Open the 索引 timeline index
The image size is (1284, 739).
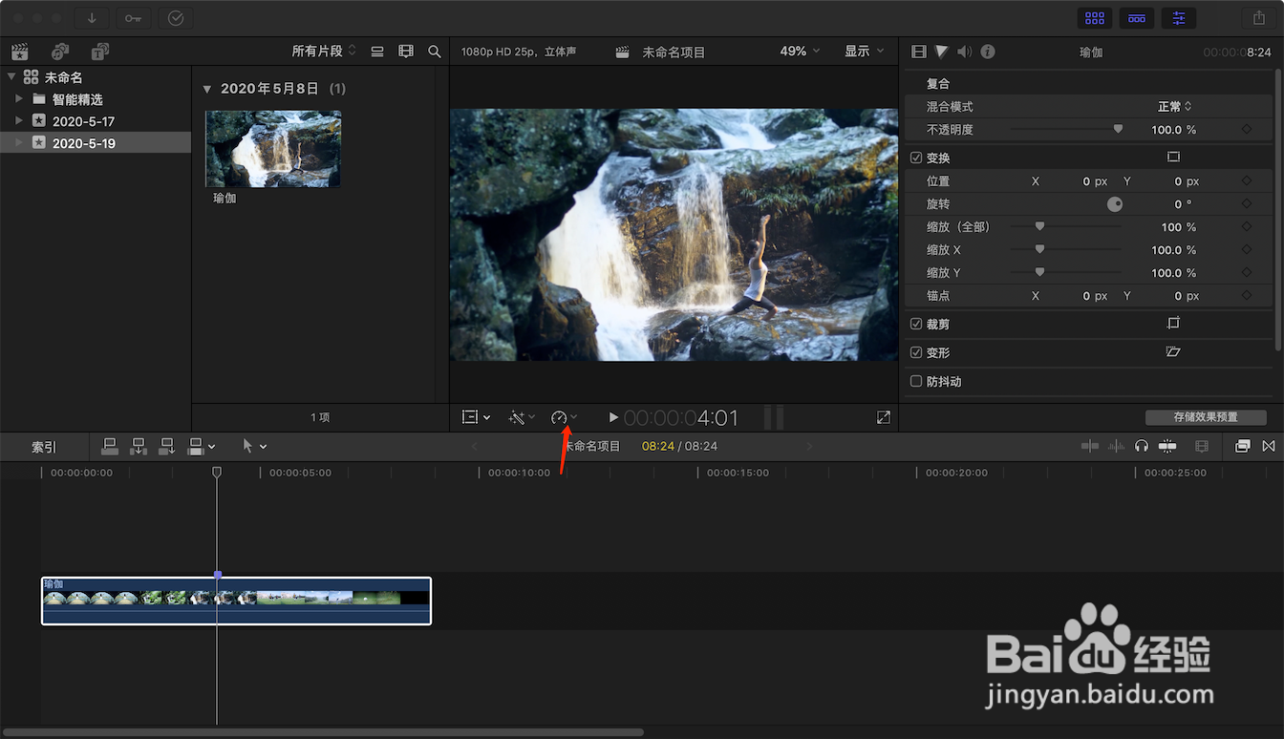pos(44,447)
